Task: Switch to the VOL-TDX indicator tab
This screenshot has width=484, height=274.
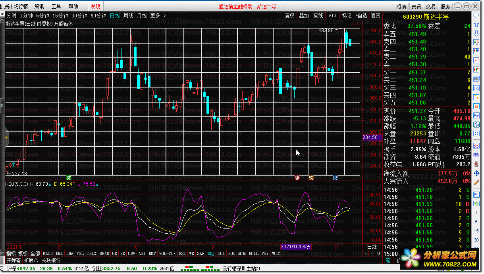Action: 167,253
